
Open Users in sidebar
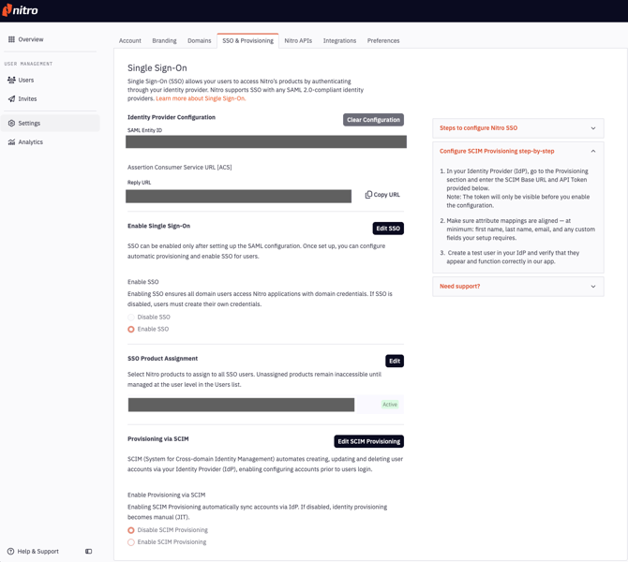click(26, 80)
